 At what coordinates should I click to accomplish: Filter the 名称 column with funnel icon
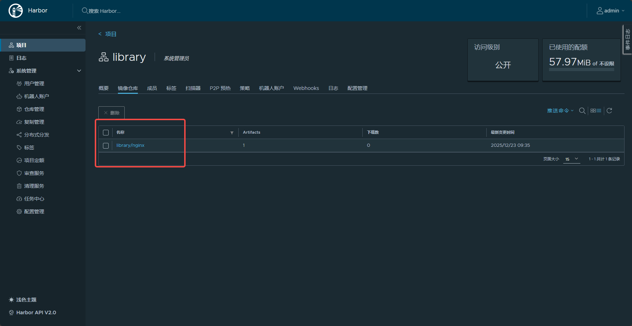tap(232, 133)
